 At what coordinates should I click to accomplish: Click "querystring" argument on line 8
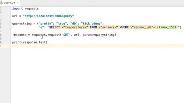click(x=105, y=35)
